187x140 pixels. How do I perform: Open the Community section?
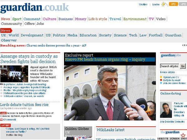click(12, 24)
